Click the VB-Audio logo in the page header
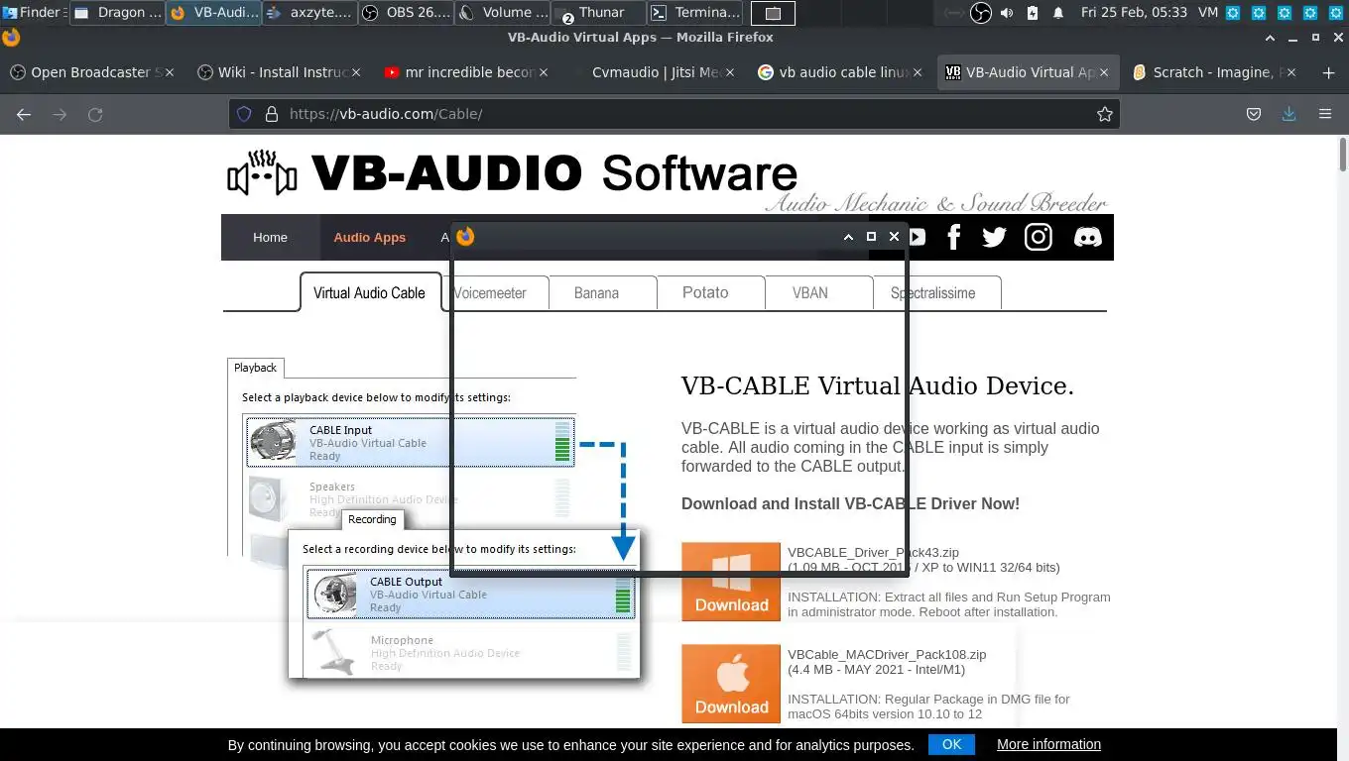 tap(512, 173)
